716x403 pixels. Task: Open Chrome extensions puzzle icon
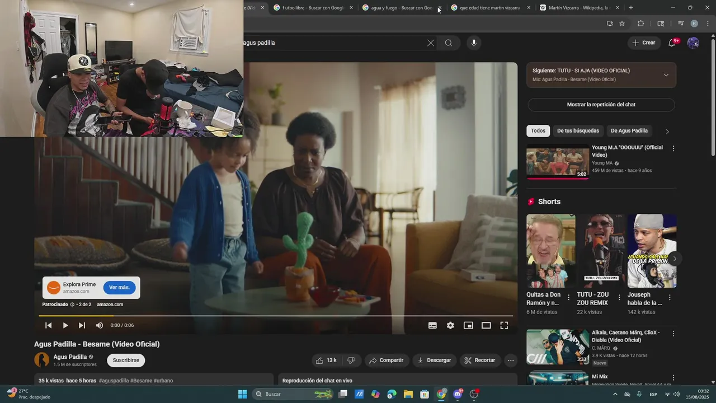(x=641, y=24)
